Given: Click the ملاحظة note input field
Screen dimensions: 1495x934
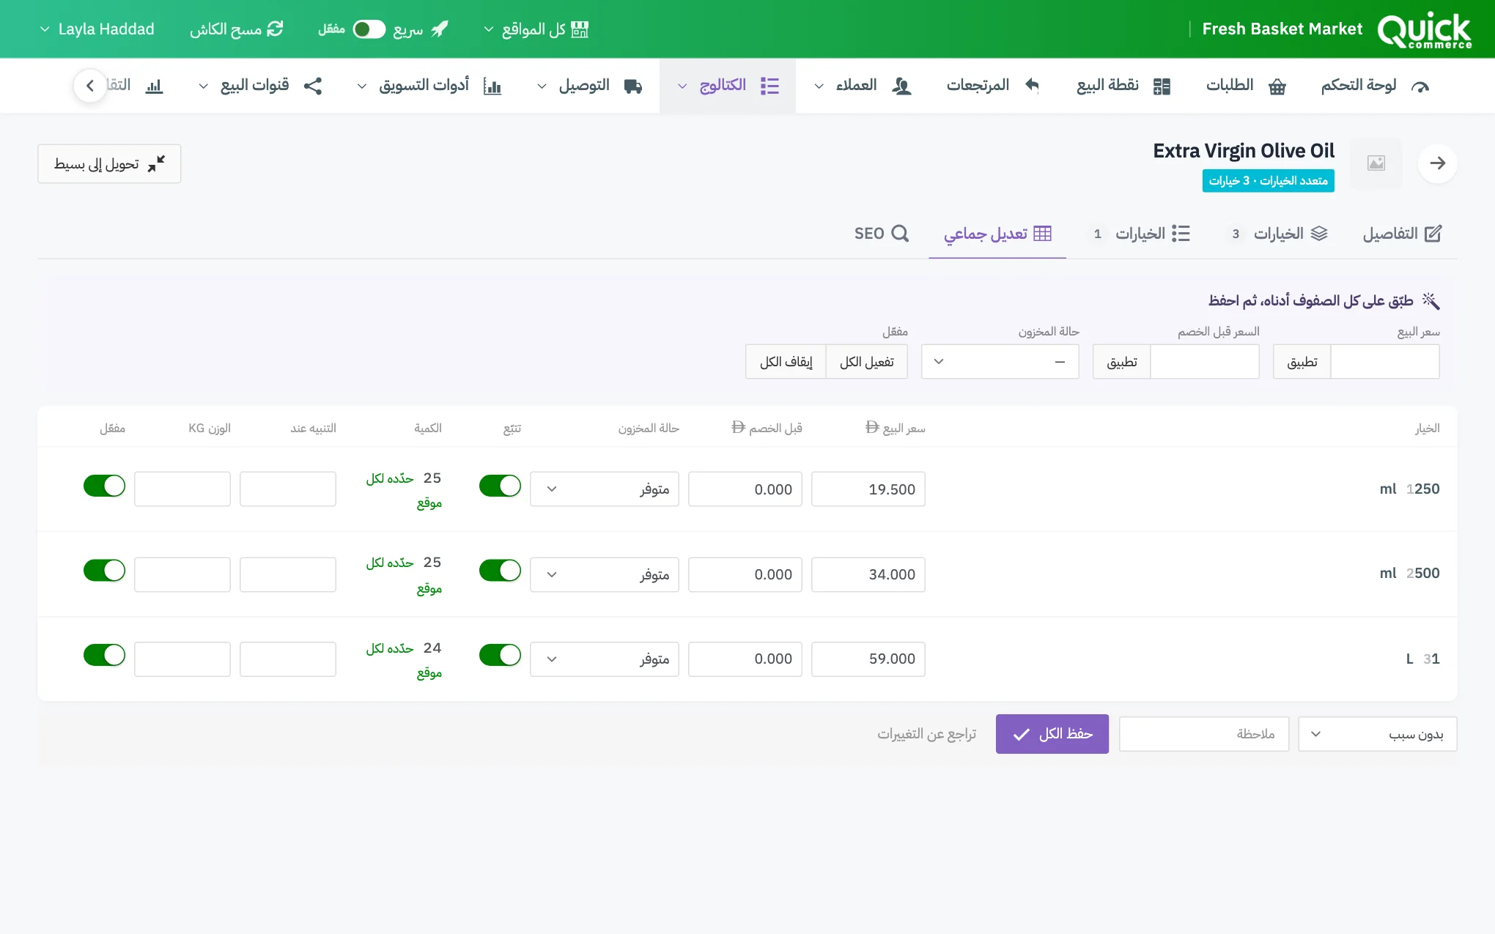Looking at the screenshot, I should [x=1203, y=734].
